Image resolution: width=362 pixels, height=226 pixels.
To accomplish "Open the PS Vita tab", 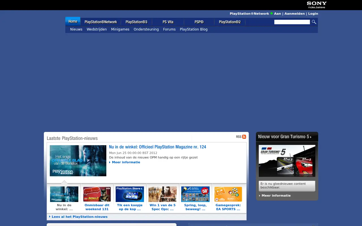I will [x=168, y=22].
